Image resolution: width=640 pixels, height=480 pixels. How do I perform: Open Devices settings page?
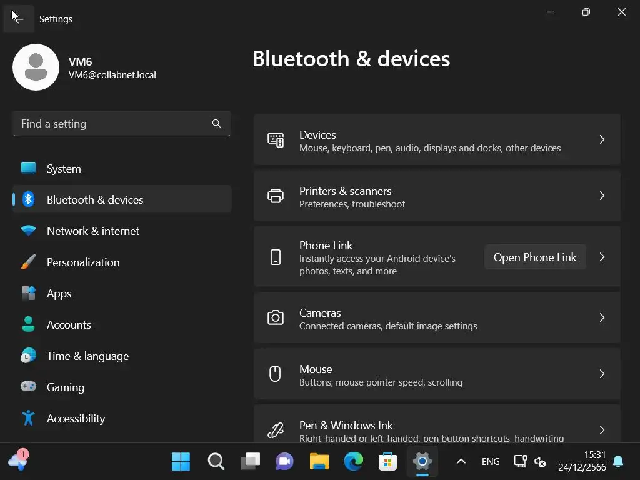pos(437,139)
